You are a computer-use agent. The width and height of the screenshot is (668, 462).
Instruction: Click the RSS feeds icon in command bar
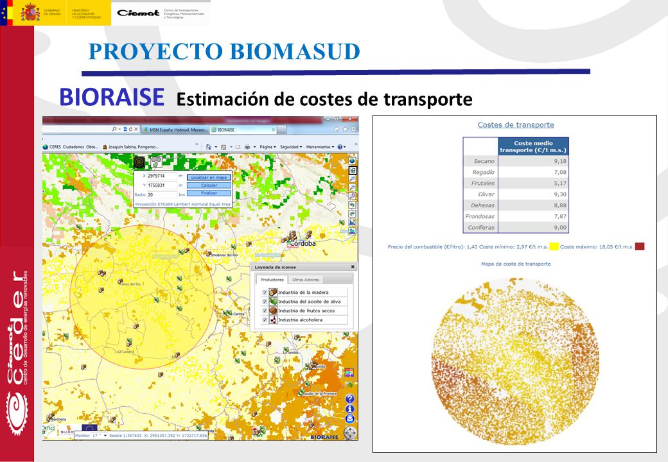tap(224, 147)
